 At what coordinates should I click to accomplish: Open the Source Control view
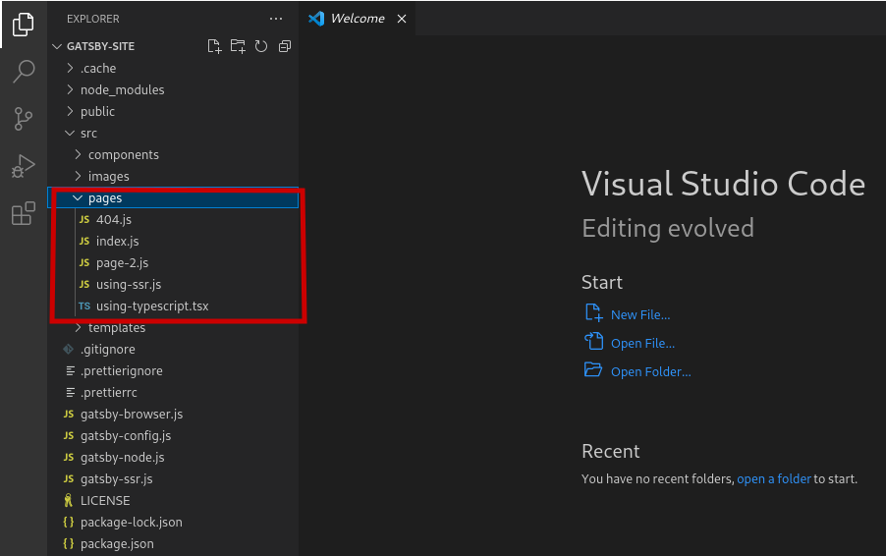[x=24, y=119]
